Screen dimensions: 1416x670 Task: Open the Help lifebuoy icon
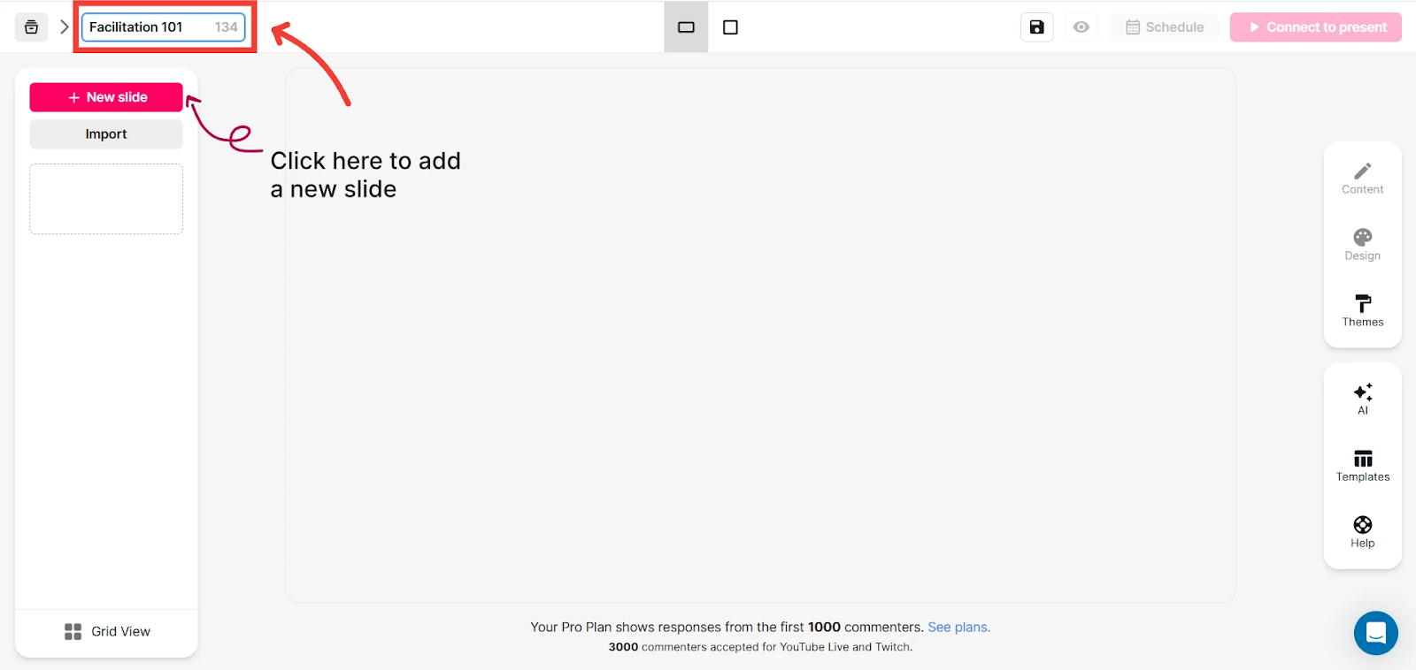click(x=1362, y=532)
